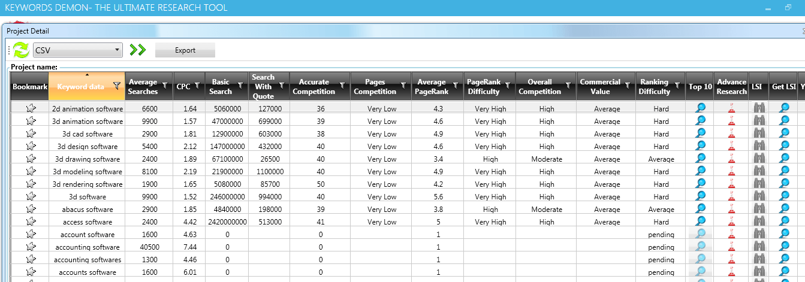805x282 pixels.
Task: Bookmark the 3d modeling software keyword
Action: [x=30, y=171]
